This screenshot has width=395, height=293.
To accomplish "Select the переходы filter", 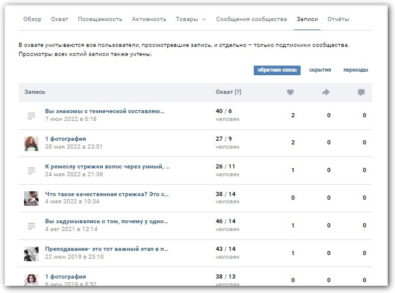I will pyautogui.click(x=355, y=70).
